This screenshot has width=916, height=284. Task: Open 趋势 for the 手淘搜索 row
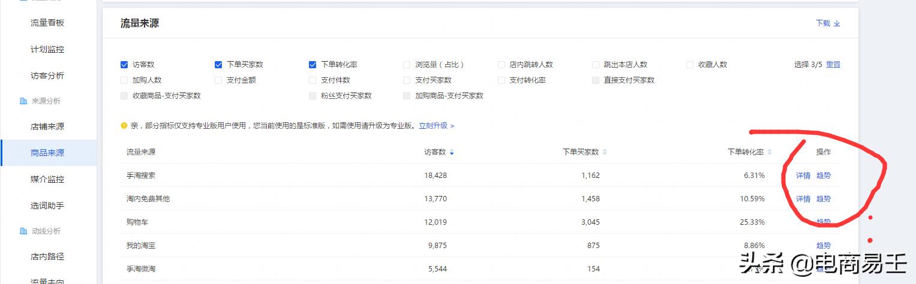pos(824,176)
